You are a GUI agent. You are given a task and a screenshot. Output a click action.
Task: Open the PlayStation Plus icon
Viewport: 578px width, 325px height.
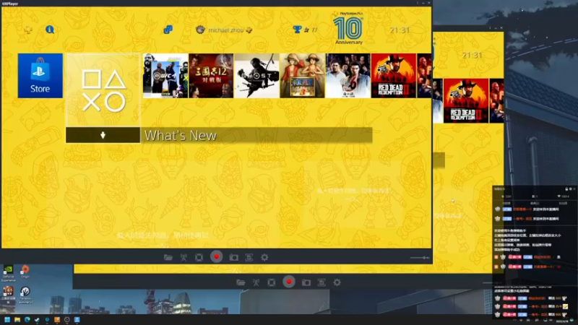pos(27,30)
